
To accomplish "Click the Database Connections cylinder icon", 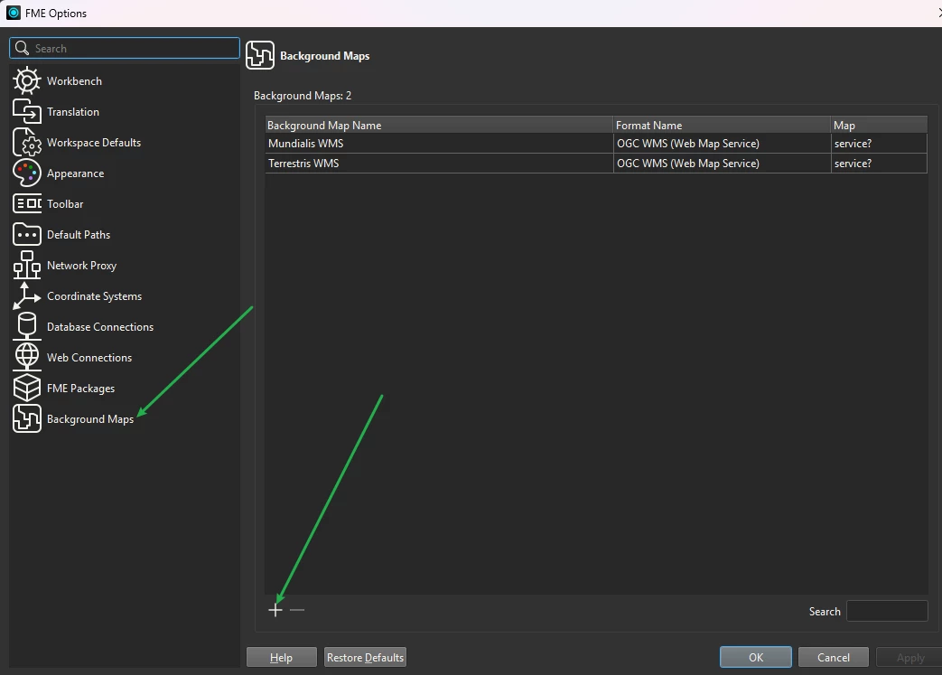I will (x=27, y=326).
